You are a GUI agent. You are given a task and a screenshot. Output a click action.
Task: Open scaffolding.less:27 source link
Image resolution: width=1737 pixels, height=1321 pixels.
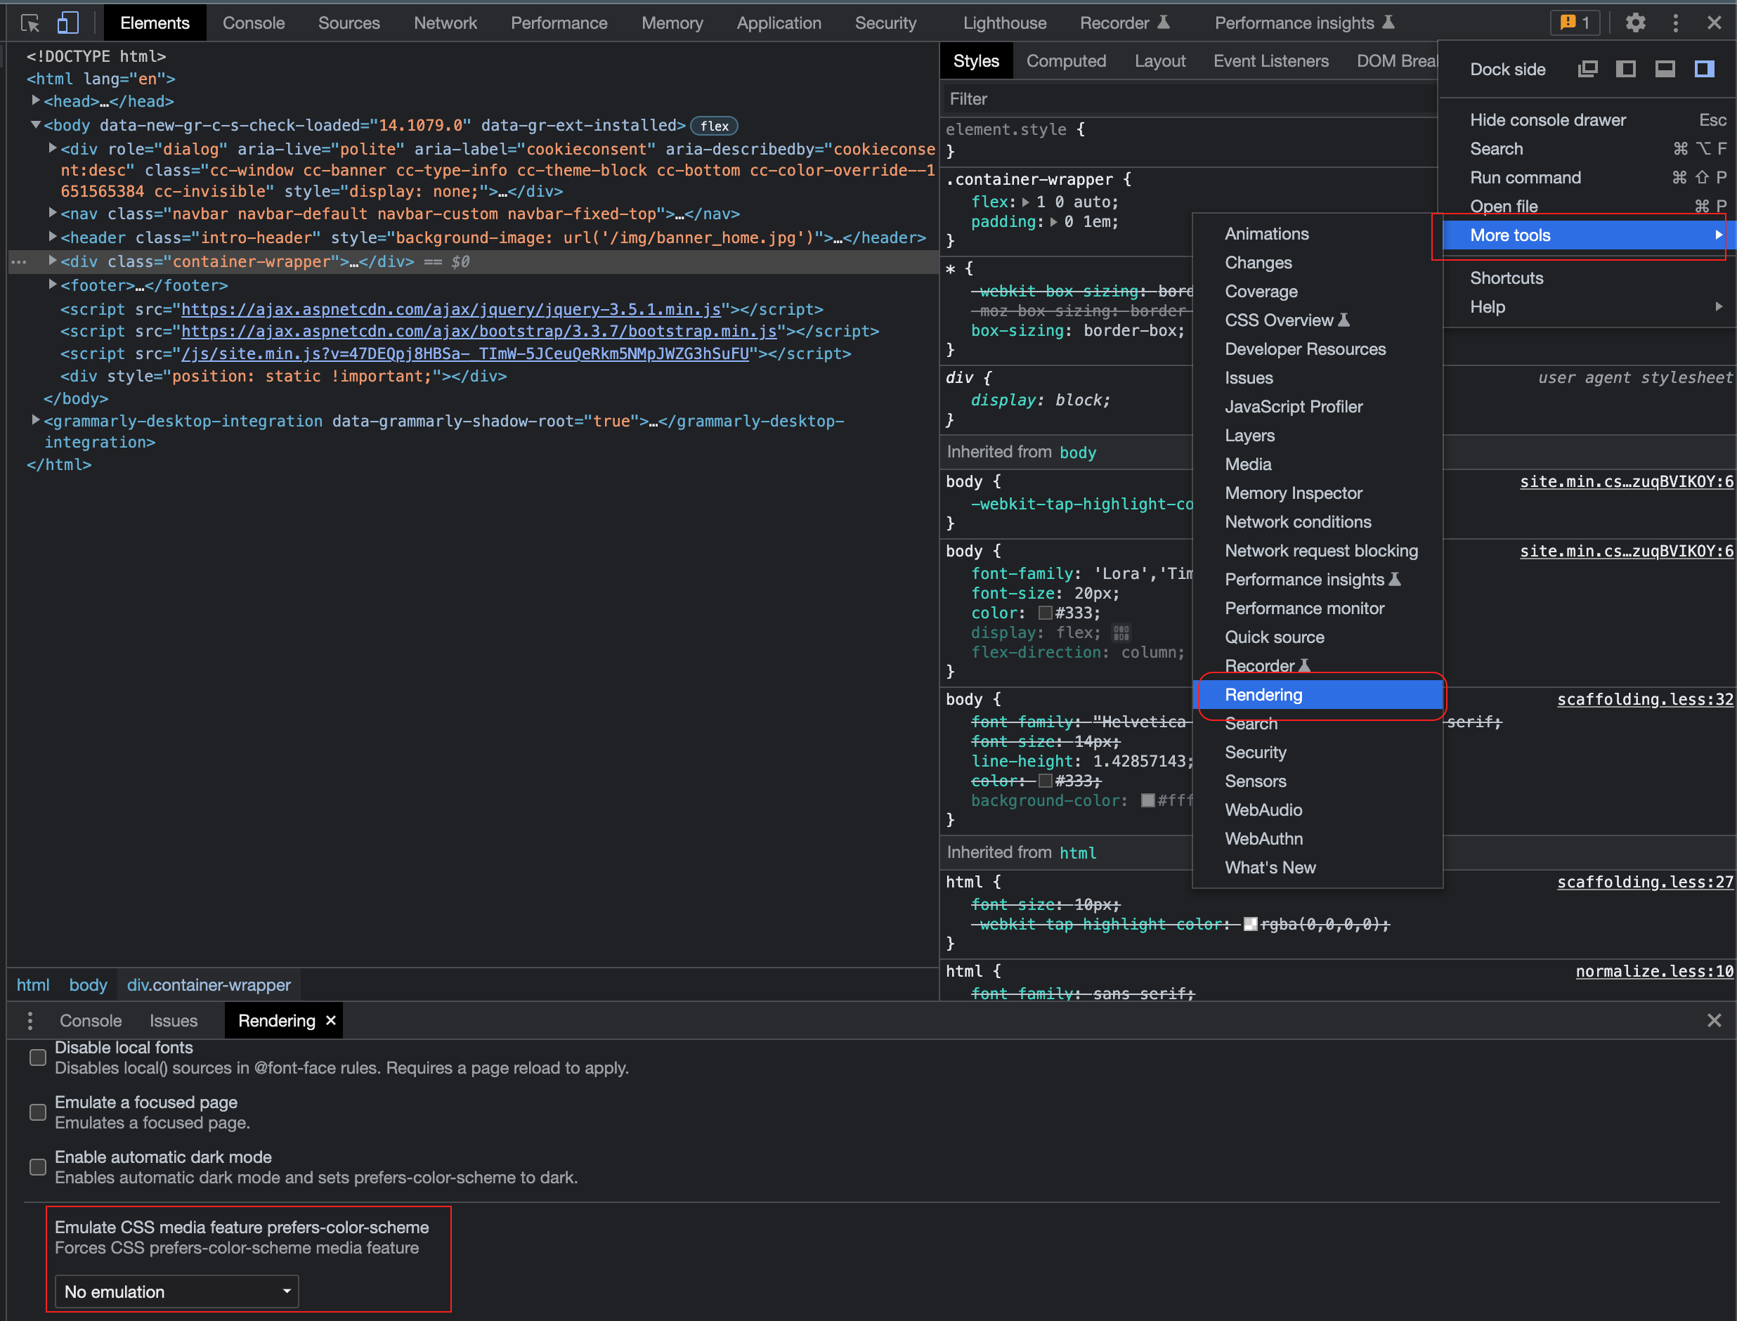point(1645,883)
